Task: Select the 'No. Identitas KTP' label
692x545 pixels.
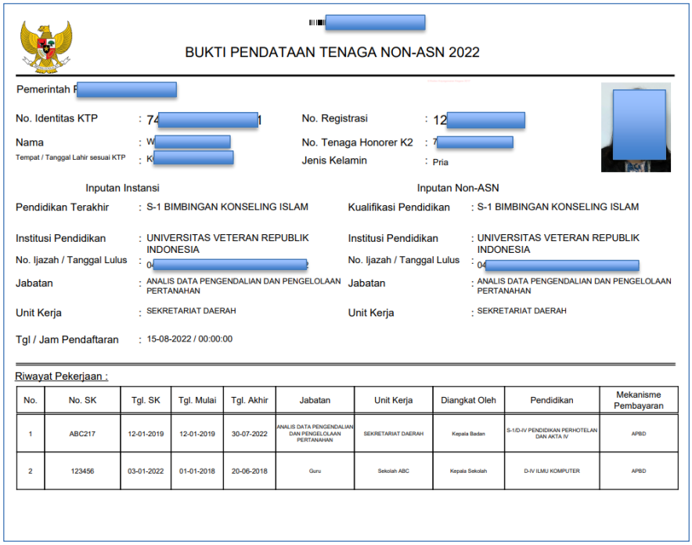Action: (x=56, y=118)
